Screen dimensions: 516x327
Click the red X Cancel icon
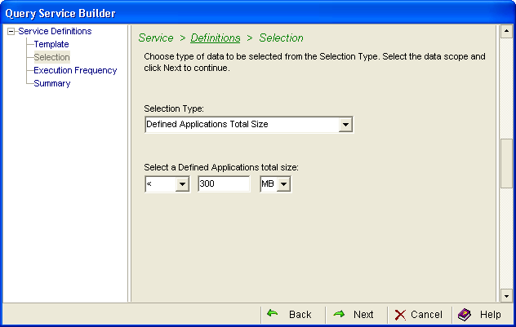(400, 315)
